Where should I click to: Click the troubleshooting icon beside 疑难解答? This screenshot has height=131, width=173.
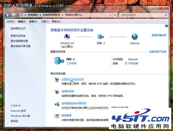57,116
